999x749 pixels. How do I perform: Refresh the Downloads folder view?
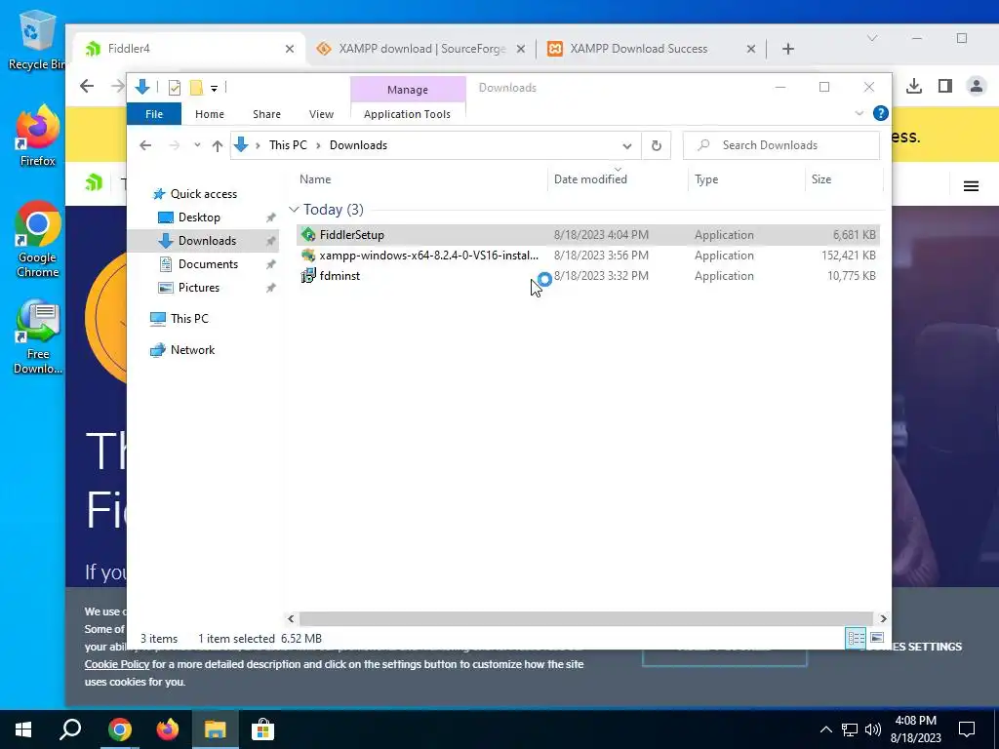point(657,146)
